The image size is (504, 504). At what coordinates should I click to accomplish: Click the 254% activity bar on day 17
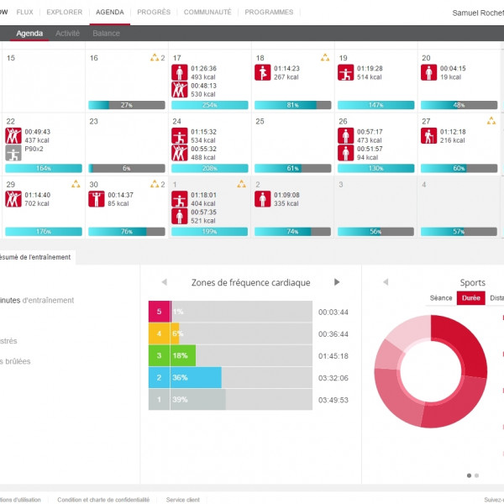(209, 105)
